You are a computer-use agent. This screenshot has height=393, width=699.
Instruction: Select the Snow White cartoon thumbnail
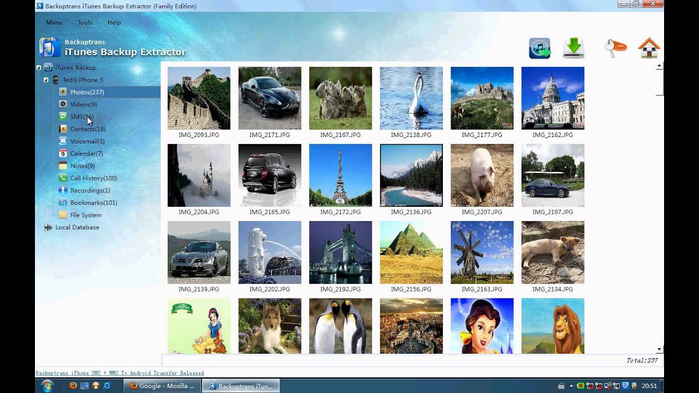point(199,326)
